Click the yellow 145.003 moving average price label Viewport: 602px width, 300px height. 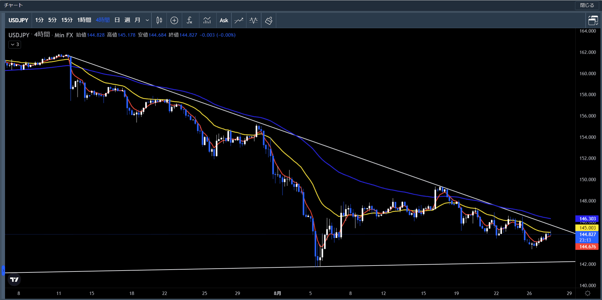point(587,228)
